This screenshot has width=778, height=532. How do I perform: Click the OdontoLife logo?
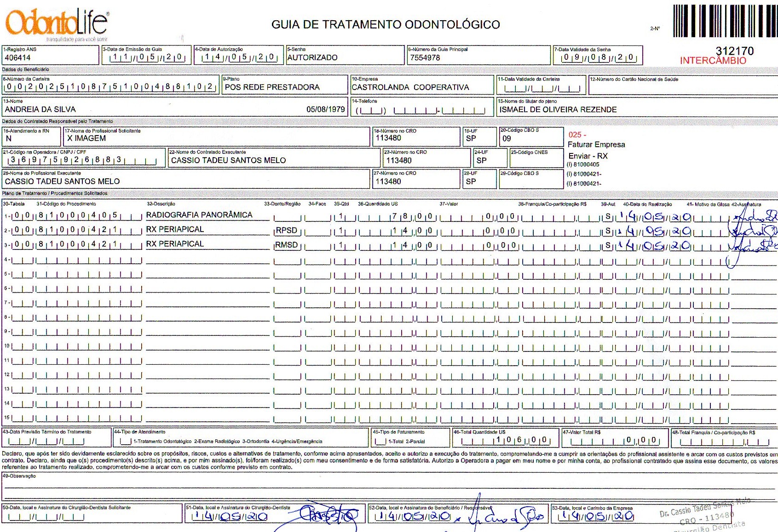click(x=57, y=23)
